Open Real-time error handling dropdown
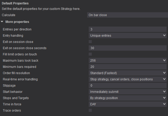Image resolution: width=168 pixels, height=116 pixels. (127, 79)
